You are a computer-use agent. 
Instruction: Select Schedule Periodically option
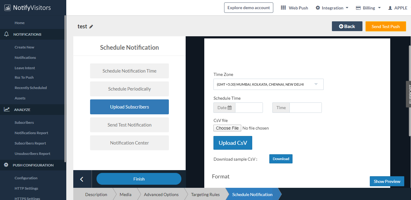point(129,89)
